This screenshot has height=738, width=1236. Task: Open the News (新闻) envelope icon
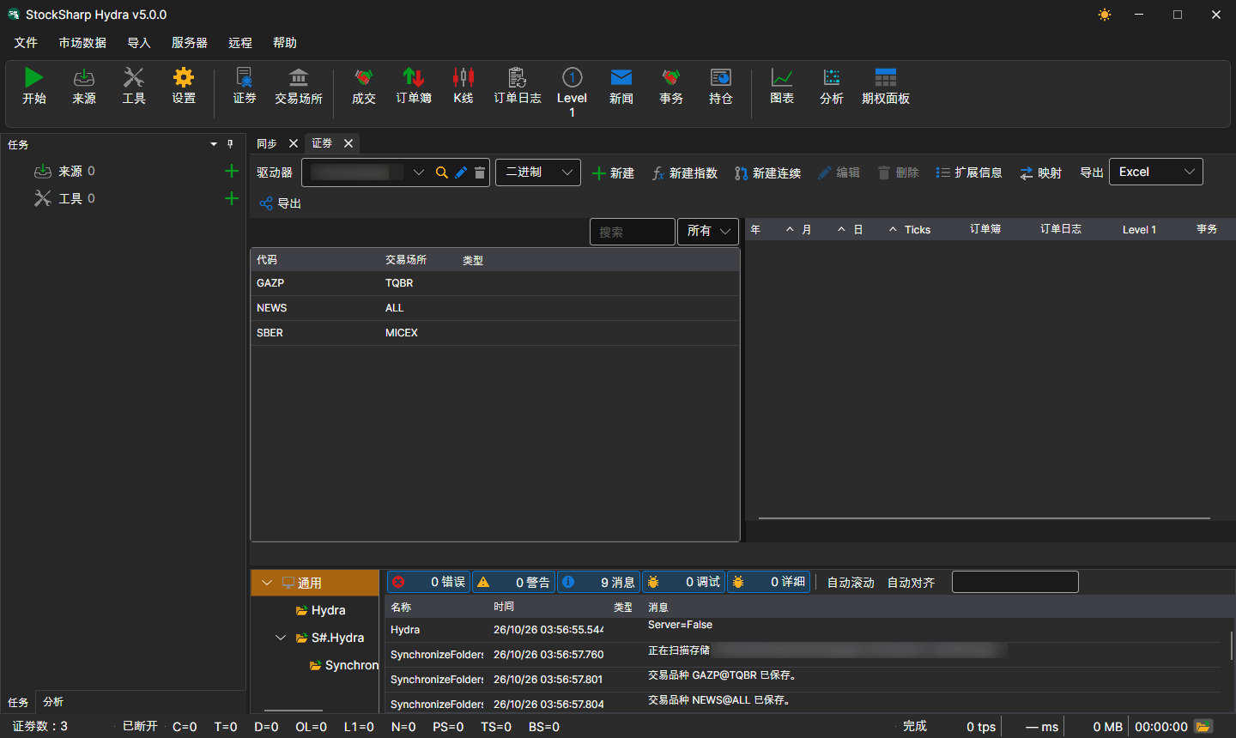[621, 77]
